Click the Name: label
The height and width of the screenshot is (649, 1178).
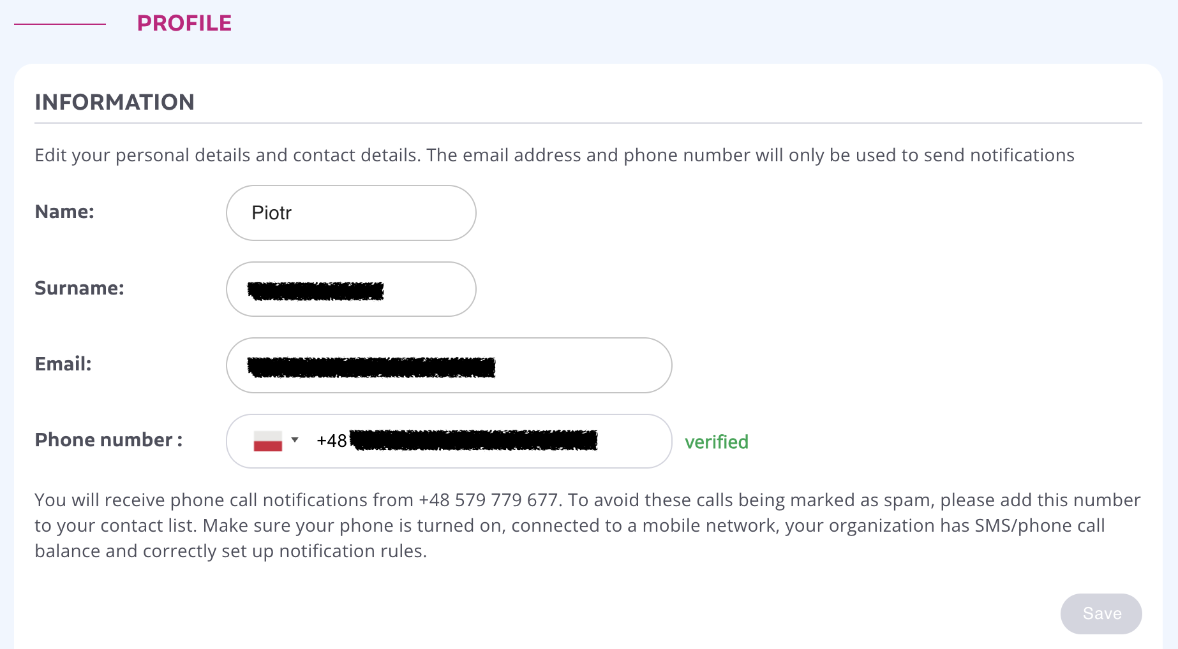coord(64,212)
